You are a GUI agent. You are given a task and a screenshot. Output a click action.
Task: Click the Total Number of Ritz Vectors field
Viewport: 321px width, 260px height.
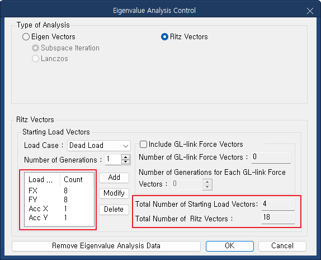click(278, 218)
